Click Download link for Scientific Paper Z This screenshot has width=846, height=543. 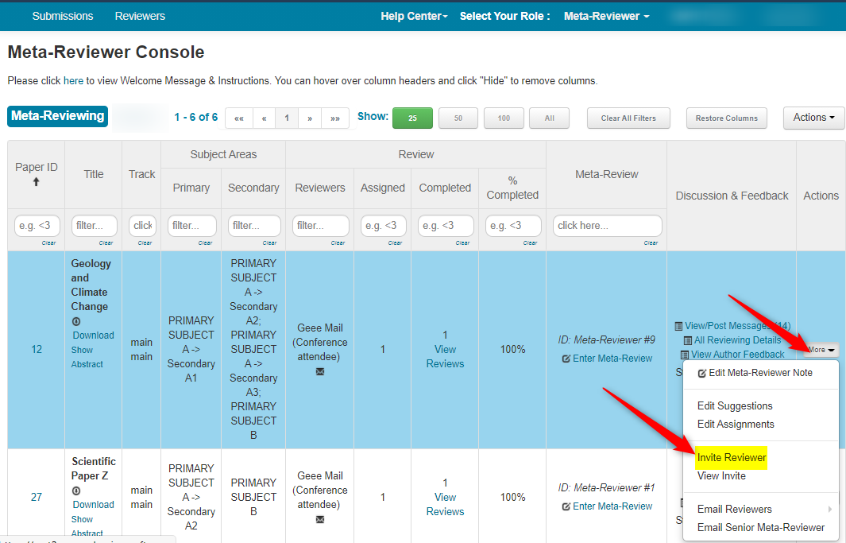(x=94, y=505)
